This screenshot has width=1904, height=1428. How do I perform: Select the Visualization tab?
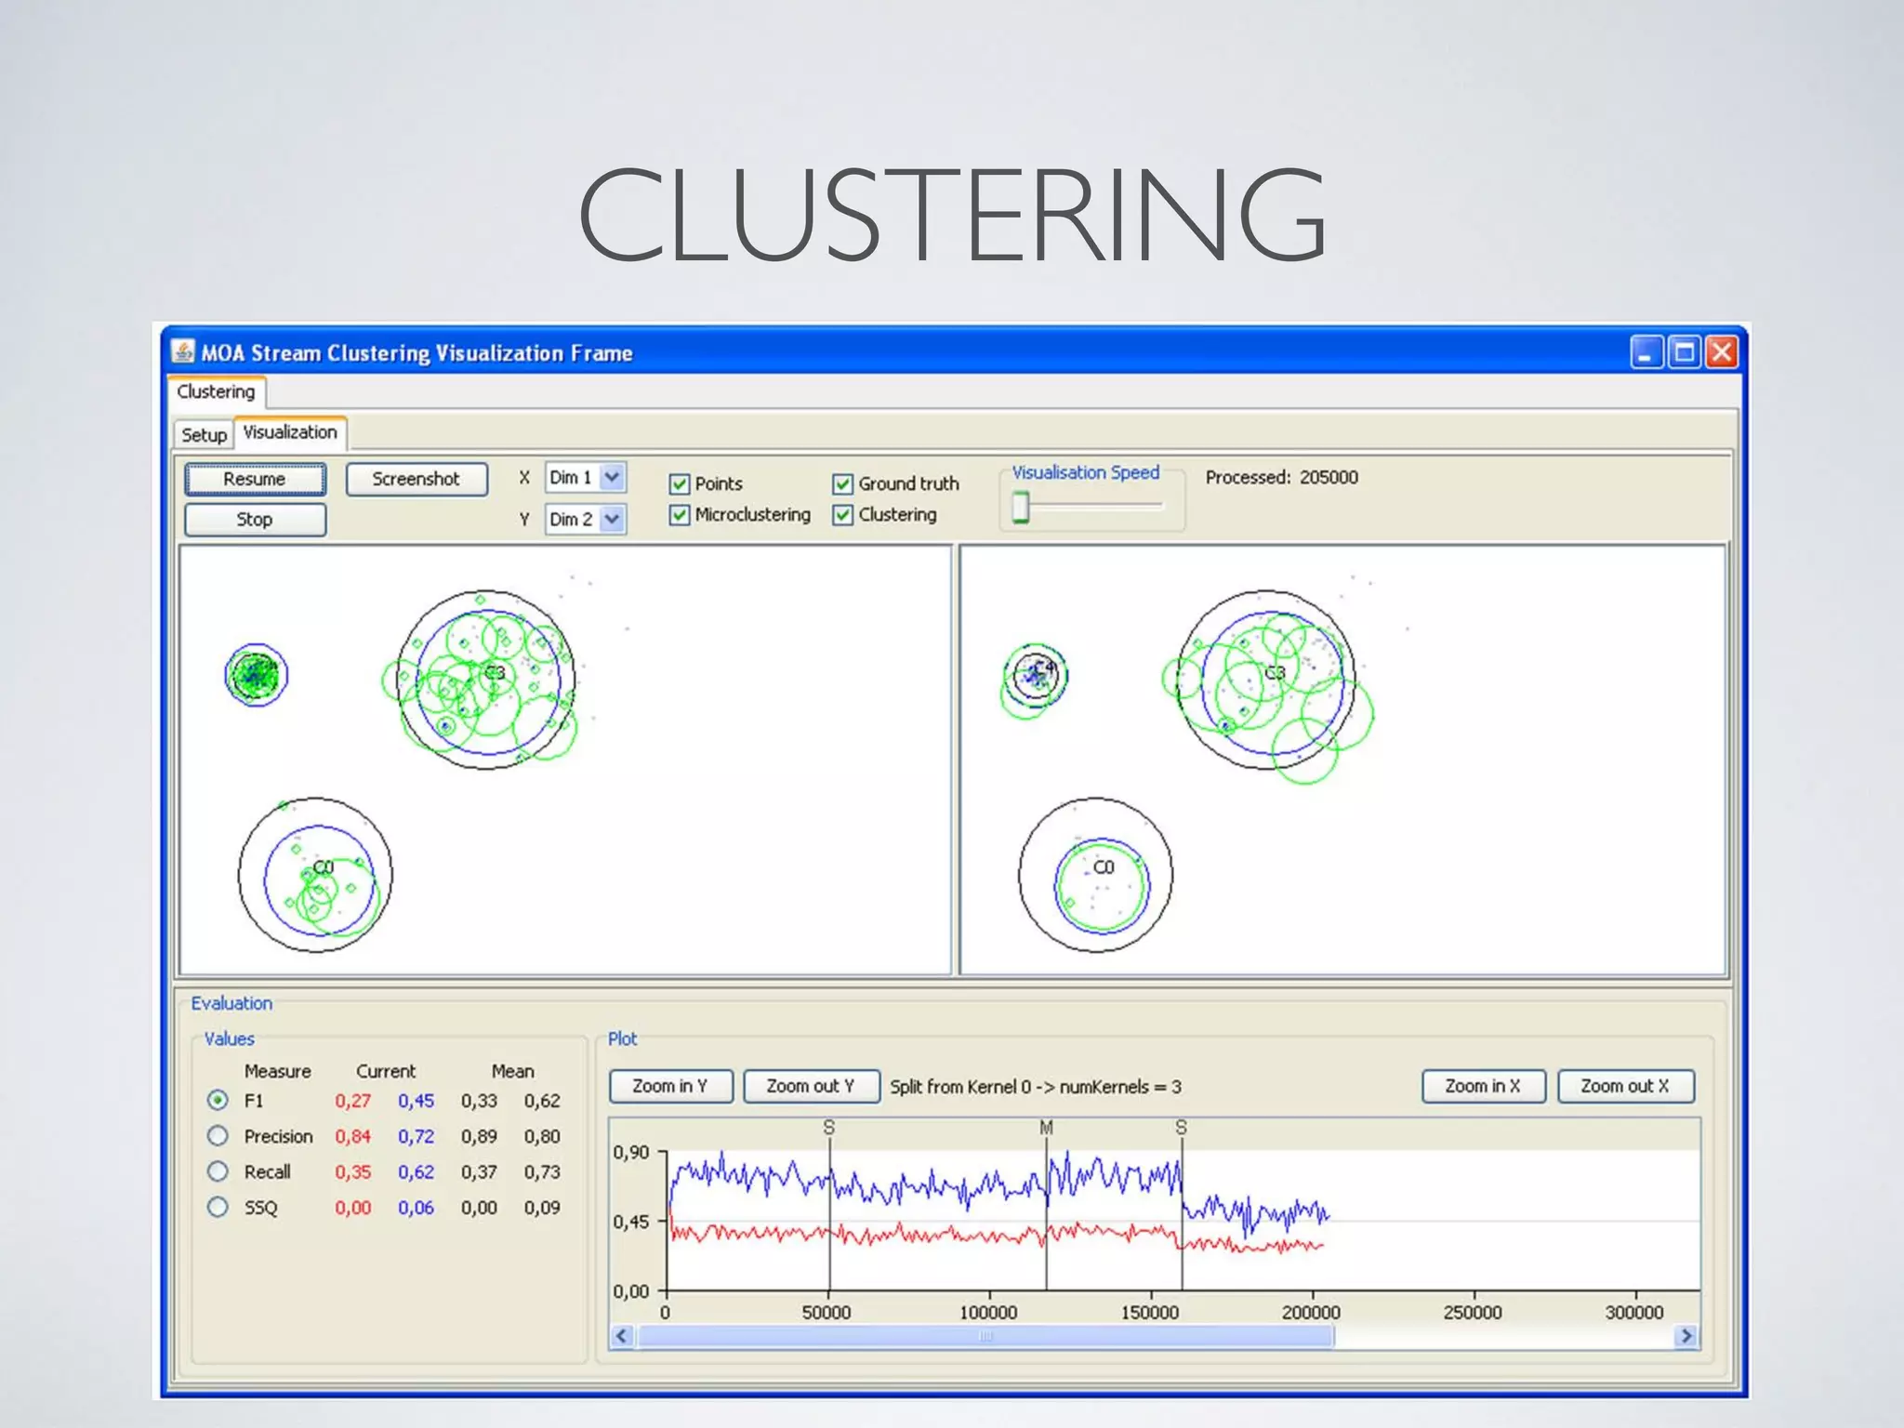[290, 432]
